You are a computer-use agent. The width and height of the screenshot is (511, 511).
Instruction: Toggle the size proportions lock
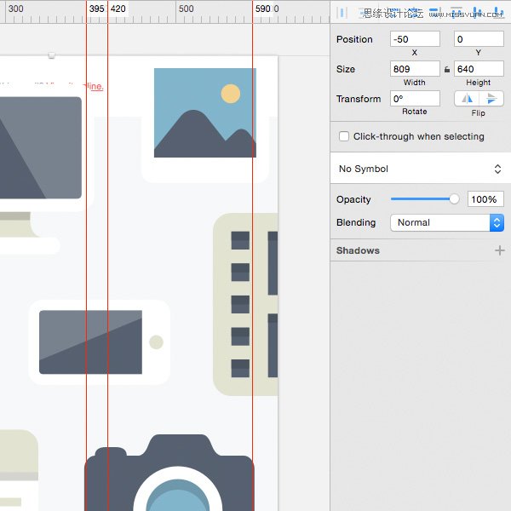click(x=447, y=69)
